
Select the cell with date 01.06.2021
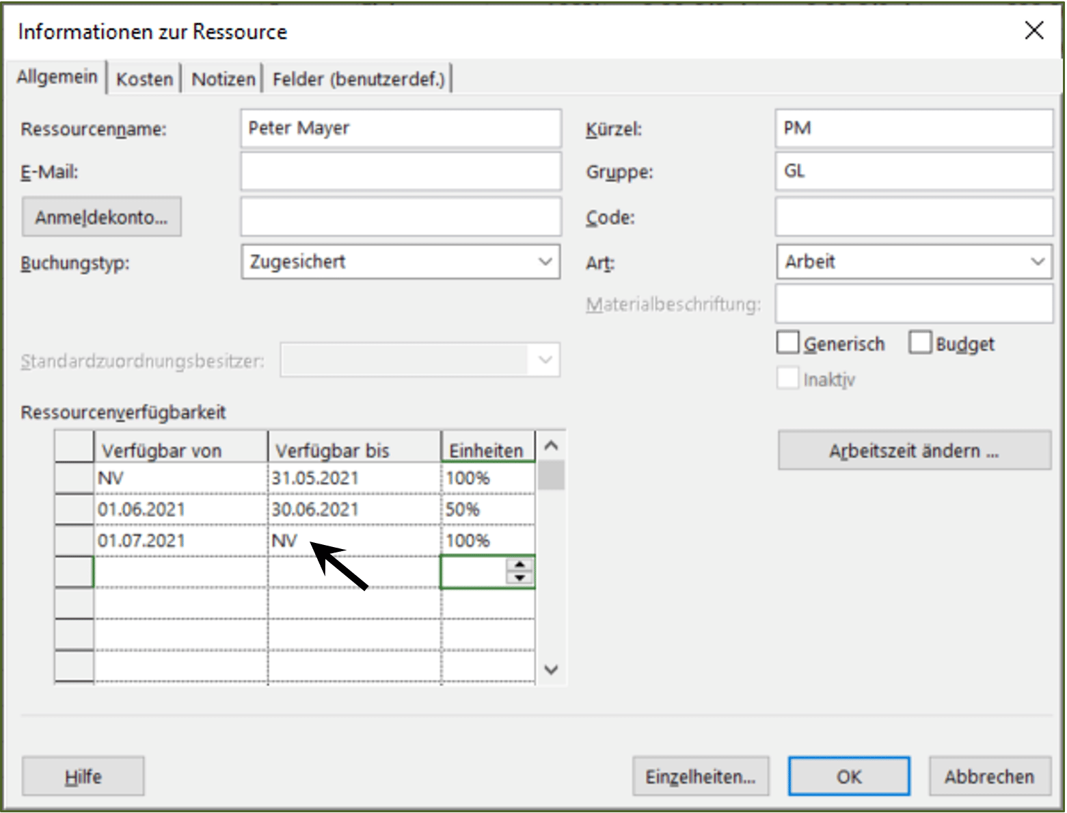point(180,509)
